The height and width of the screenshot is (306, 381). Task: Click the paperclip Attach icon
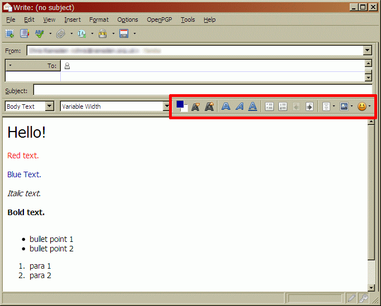pos(61,34)
